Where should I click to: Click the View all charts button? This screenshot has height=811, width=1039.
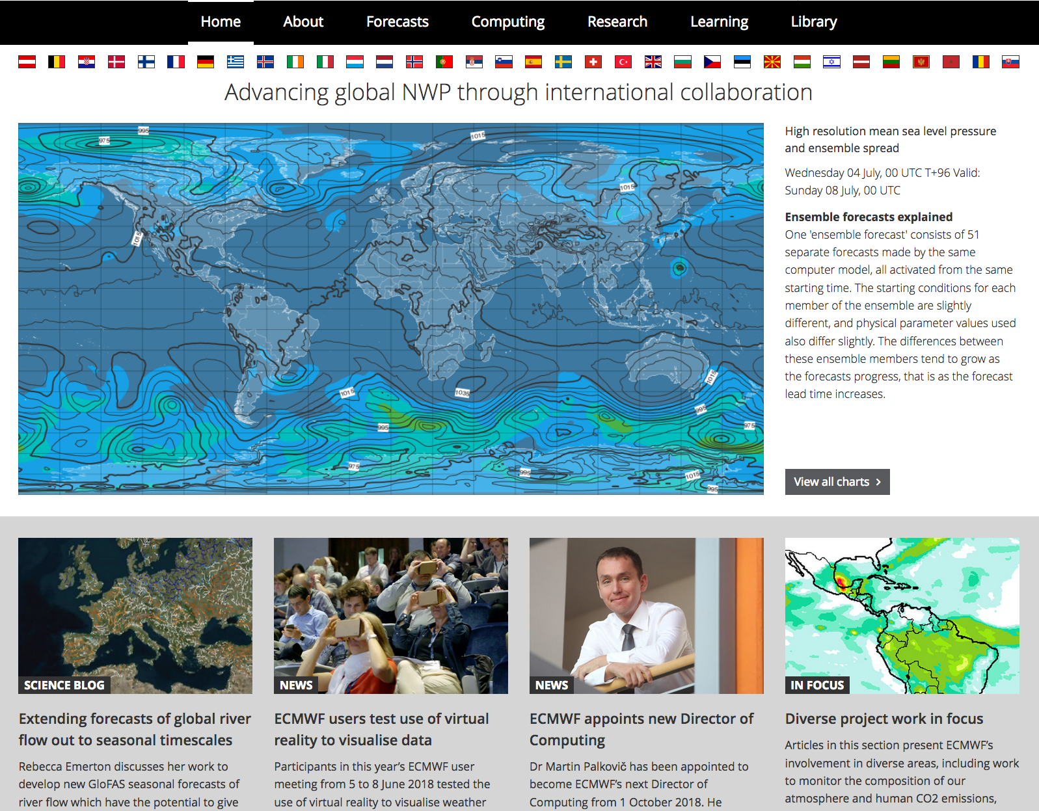point(837,482)
